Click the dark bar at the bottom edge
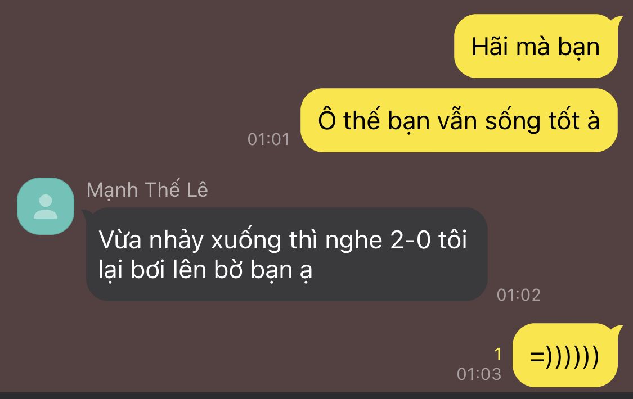The image size is (633, 399). 316,396
